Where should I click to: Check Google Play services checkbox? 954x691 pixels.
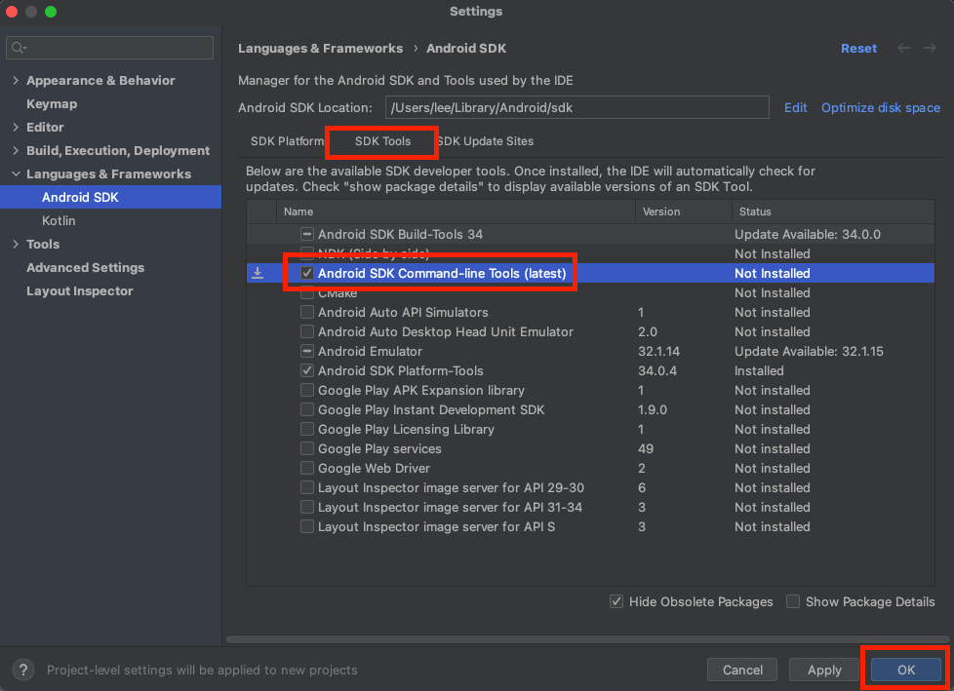pos(307,448)
